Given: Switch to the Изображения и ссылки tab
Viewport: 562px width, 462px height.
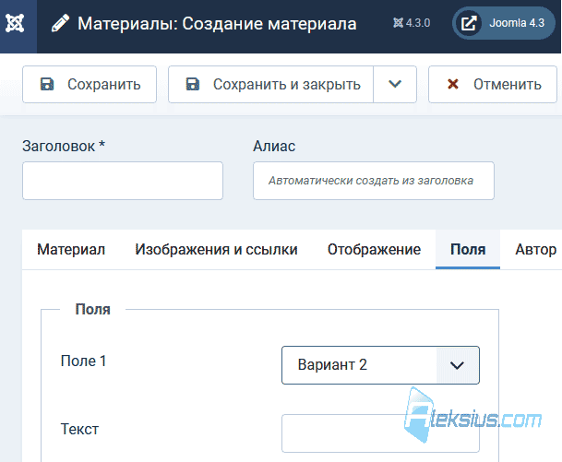Looking at the screenshot, I should coord(216,250).
